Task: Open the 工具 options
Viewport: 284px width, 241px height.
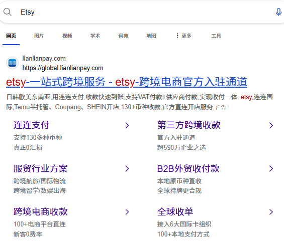Action: [216, 36]
